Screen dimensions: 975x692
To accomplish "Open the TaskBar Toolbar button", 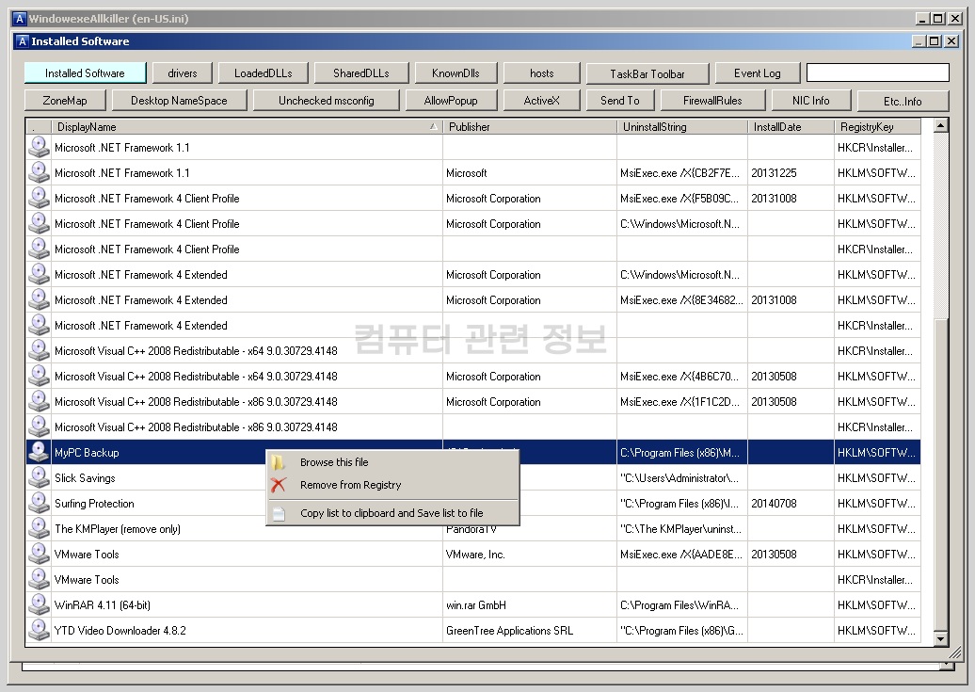I will [647, 73].
